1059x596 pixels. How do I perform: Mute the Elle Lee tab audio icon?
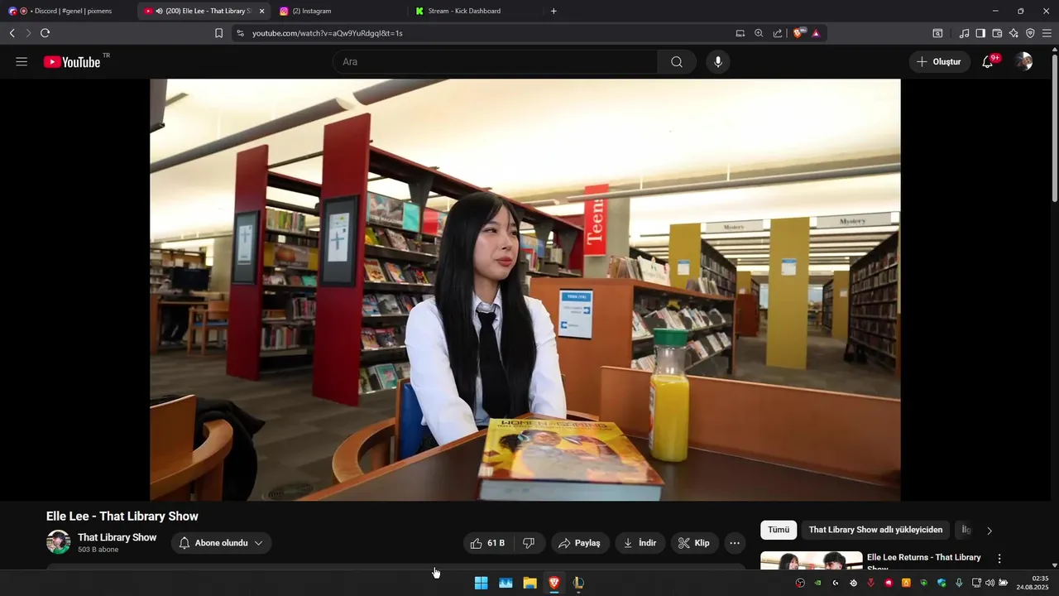point(159,11)
